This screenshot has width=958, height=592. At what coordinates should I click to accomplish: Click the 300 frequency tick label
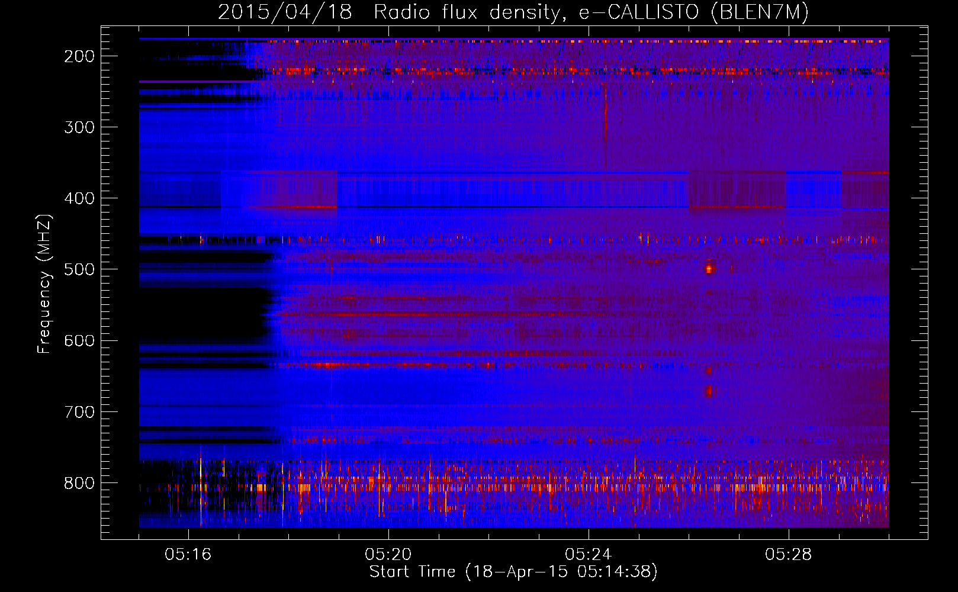point(79,127)
